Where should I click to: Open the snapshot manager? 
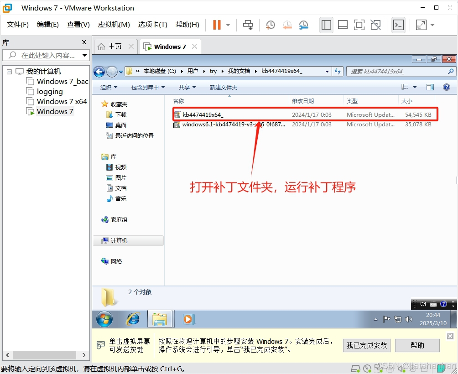pos(304,25)
